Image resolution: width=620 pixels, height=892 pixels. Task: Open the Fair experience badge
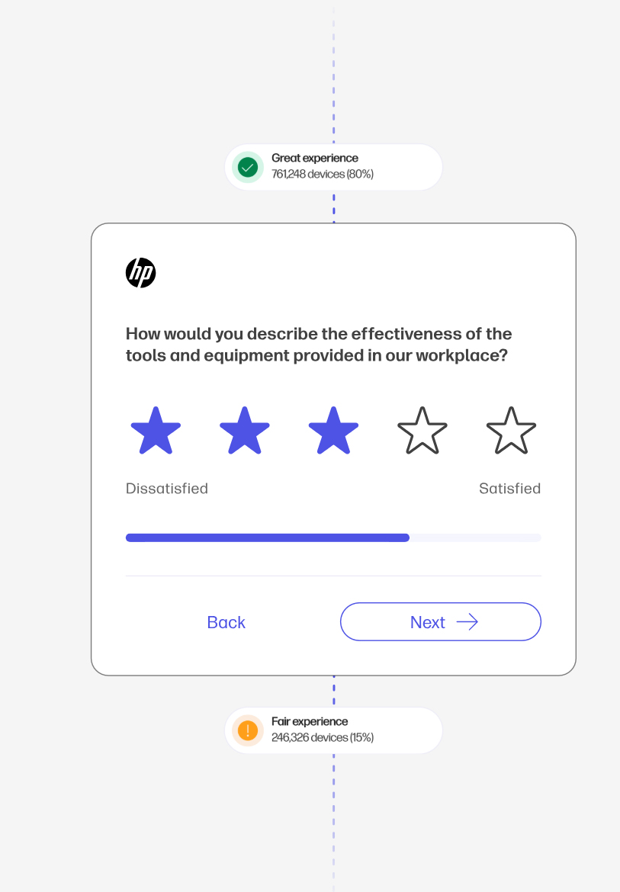pos(333,730)
